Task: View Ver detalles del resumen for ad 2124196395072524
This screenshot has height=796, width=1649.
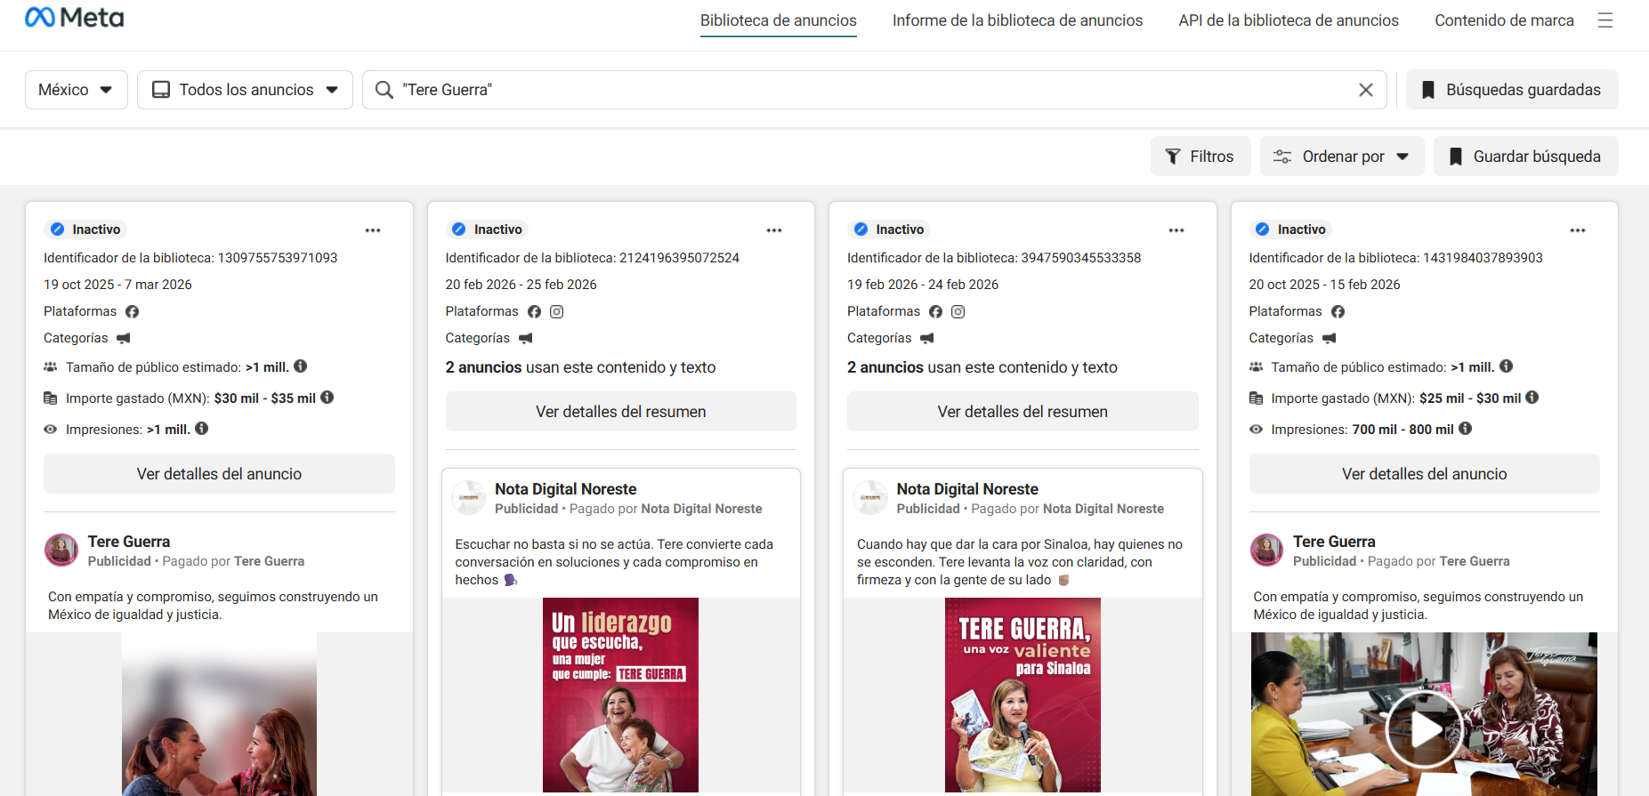Action: coord(620,412)
